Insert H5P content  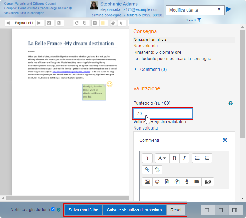[208, 182]
